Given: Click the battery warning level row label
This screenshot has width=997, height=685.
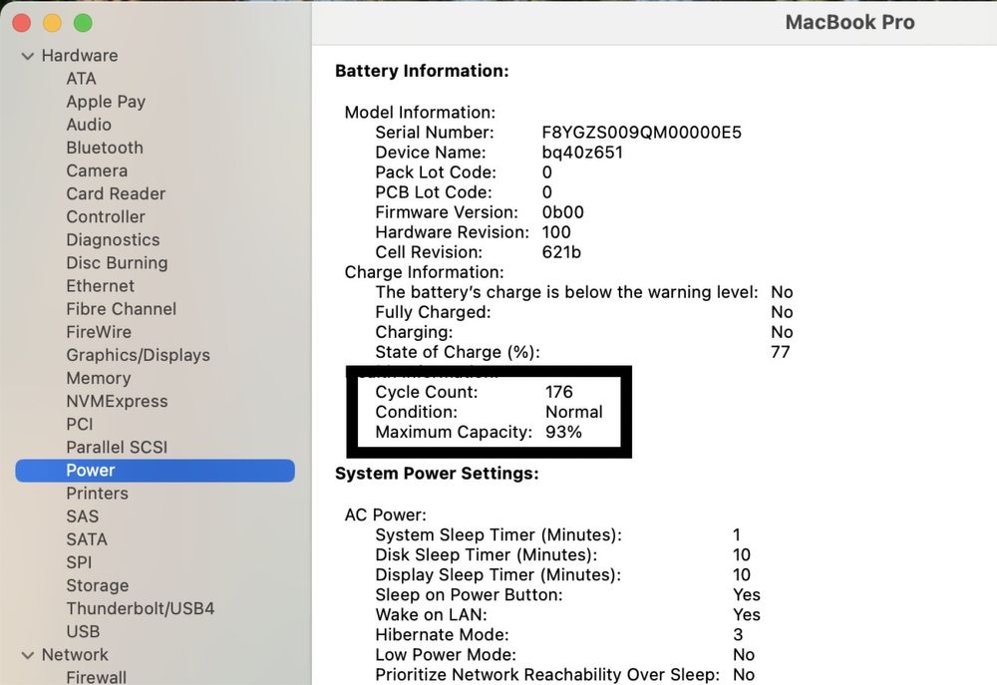Looking at the screenshot, I should tap(566, 292).
